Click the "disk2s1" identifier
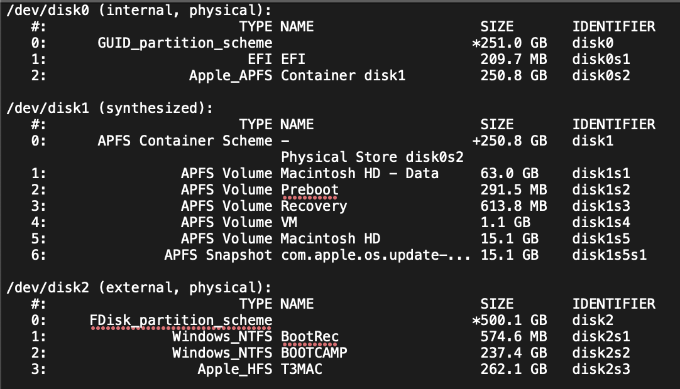The image size is (680, 389). point(601,336)
